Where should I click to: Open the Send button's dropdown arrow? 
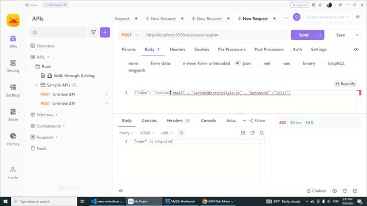click(320, 35)
